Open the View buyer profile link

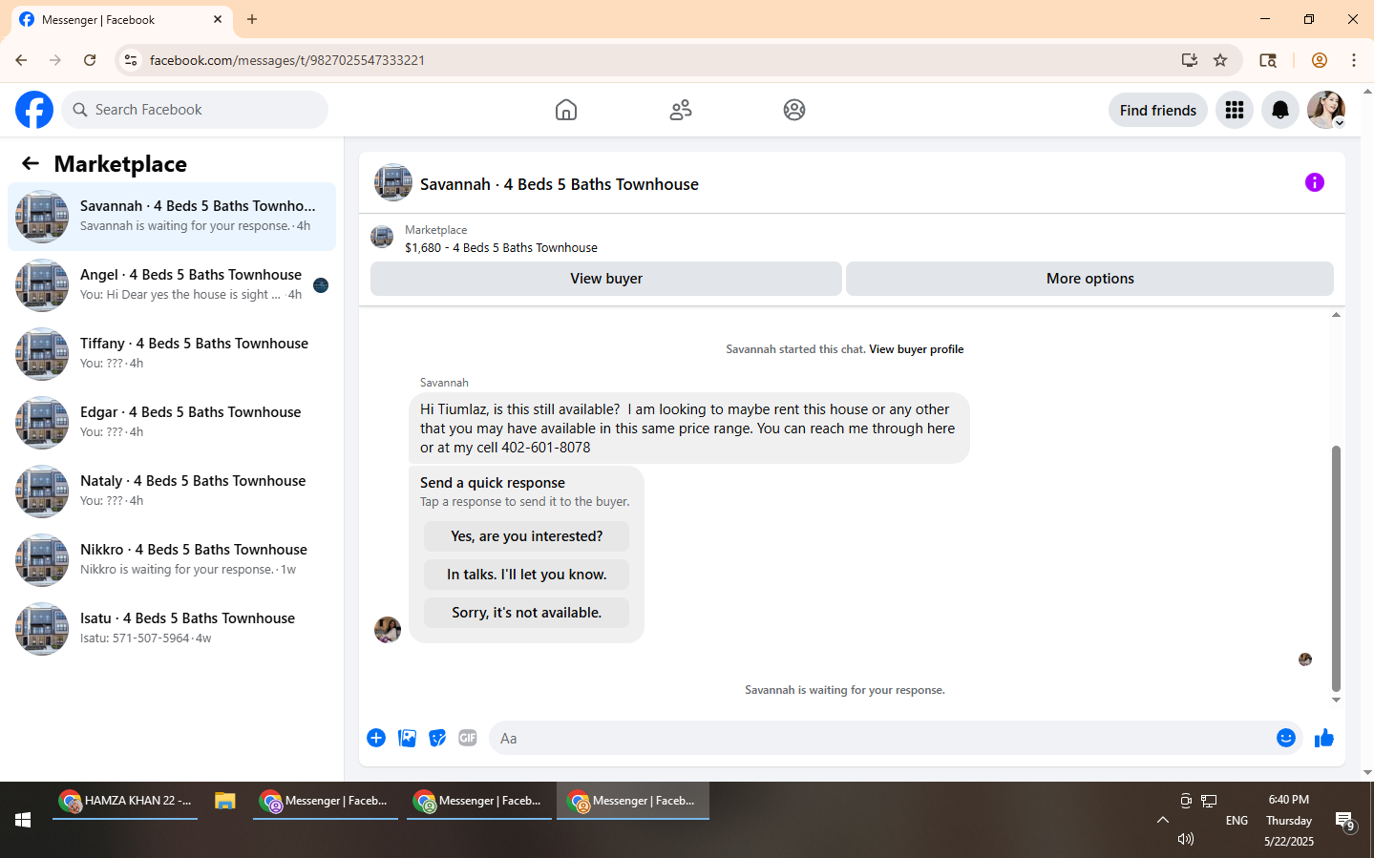(x=916, y=349)
